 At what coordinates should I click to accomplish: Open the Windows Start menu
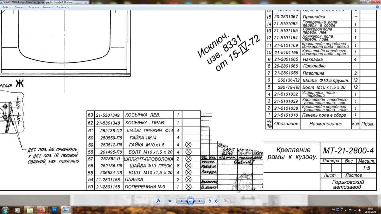click(x=5, y=210)
